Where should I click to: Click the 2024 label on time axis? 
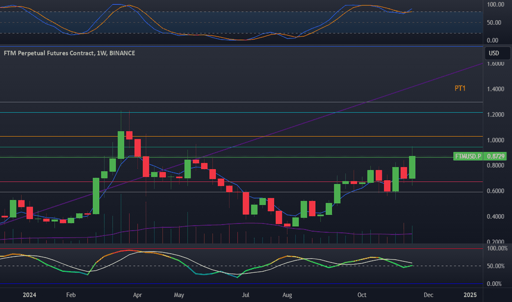click(29, 295)
